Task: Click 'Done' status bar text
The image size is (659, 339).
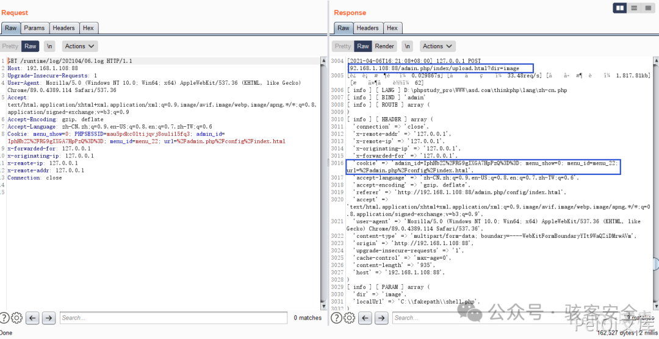Action: coord(6,333)
